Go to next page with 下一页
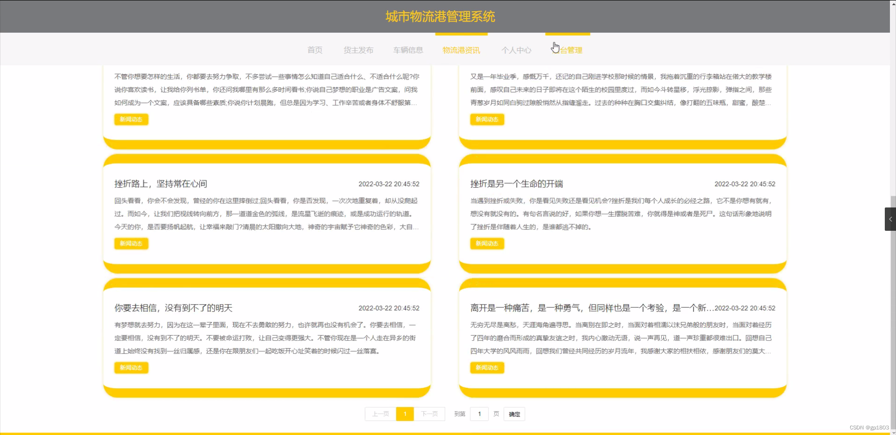The width and height of the screenshot is (896, 435). tap(429, 414)
